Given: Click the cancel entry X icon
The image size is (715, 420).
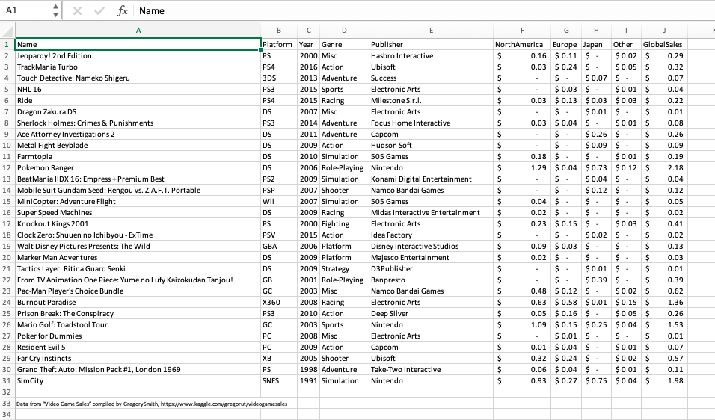Looking at the screenshot, I should point(77,11).
